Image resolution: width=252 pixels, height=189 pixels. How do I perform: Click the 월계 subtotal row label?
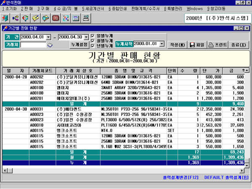pyautogui.click(x=78, y=157)
